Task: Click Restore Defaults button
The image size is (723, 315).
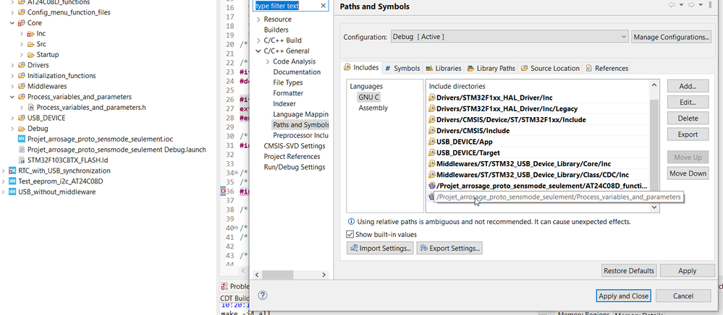Action: click(629, 271)
